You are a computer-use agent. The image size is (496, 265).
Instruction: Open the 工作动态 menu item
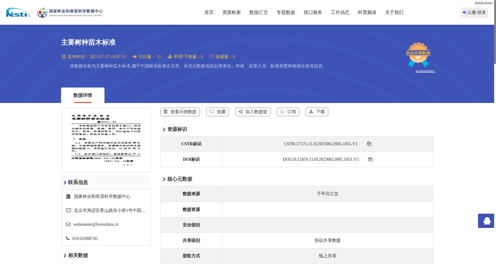[x=340, y=12]
